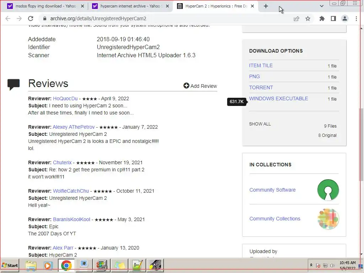Open the control panel taskbar icon
Viewport: 364px width, 273px height.
pyautogui.click(x=102, y=265)
